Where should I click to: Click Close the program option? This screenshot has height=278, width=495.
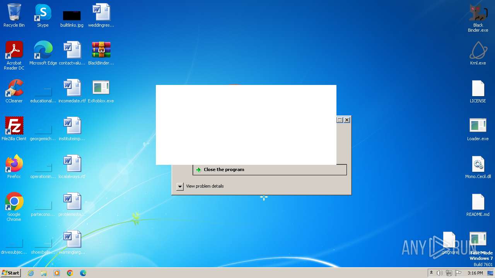pyautogui.click(x=270, y=170)
